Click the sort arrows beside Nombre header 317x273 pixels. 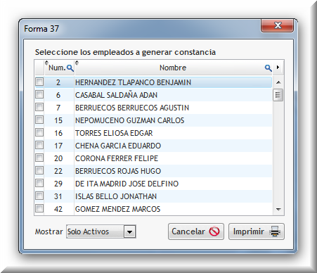(x=77, y=63)
